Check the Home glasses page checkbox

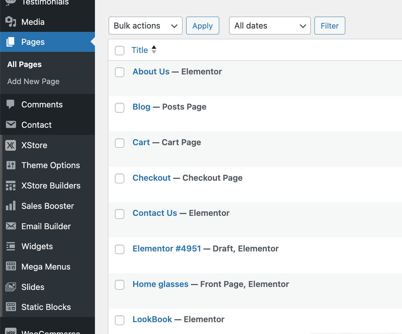tap(119, 285)
